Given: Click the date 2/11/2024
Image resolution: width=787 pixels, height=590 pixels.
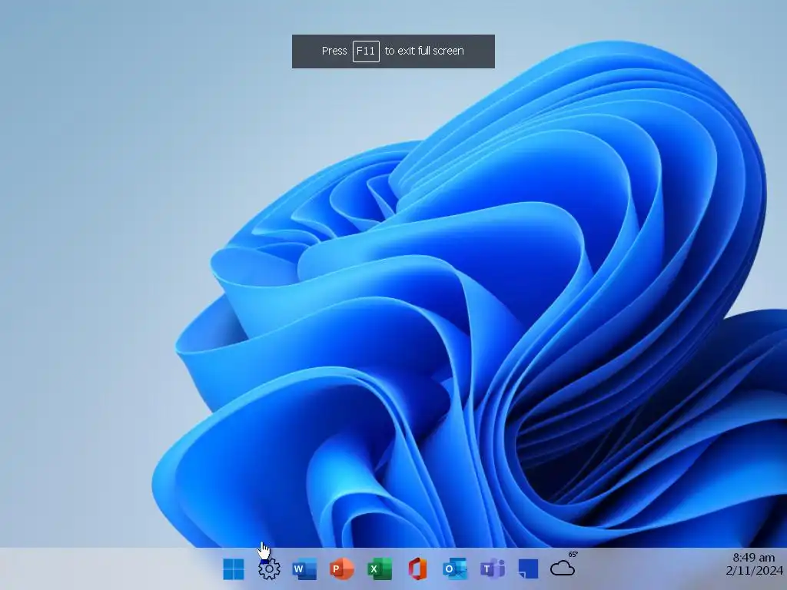Looking at the screenshot, I should [x=755, y=571].
